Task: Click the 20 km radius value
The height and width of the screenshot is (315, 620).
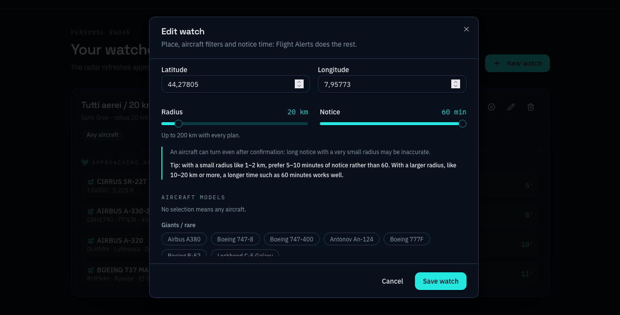Action: (298, 112)
